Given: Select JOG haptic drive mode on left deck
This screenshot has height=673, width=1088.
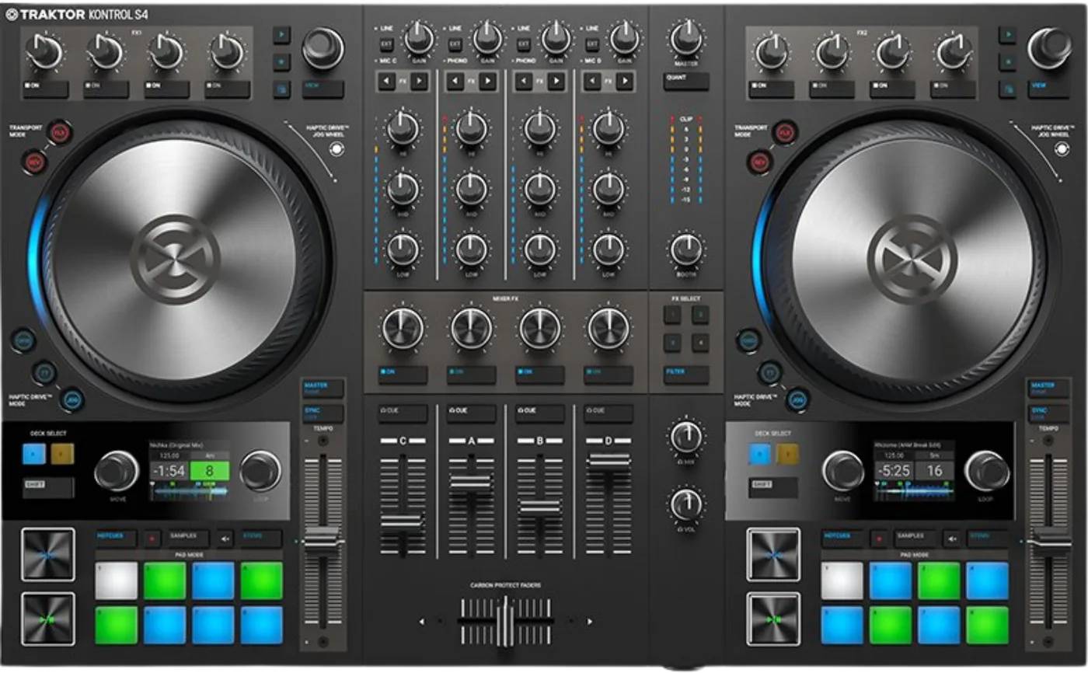Looking at the screenshot, I should pos(73,399).
